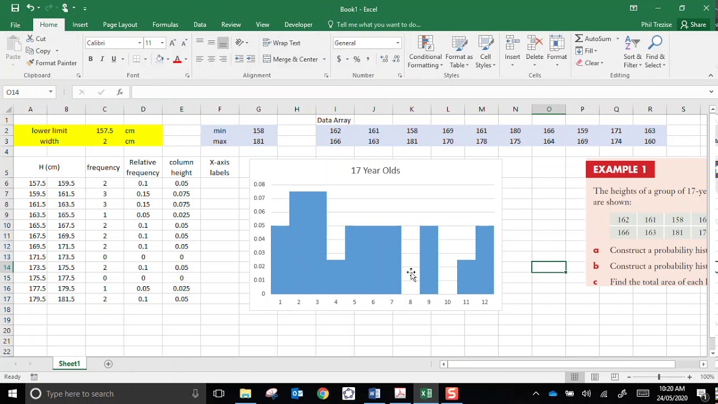This screenshot has height=404, width=718.
Task: Toggle Merge & Center
Action: click(x=291, y=59)
